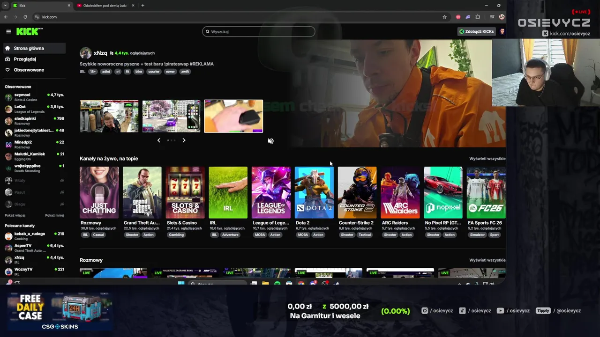Viewport: 600px width, 337px height.
Task: Collapse the list with Pokaż mniej
Action: coord(54,215)
